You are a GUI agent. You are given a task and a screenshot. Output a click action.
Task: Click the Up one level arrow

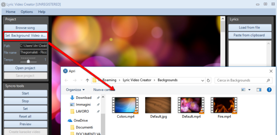(87, 80)
